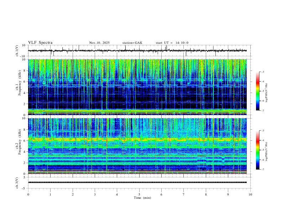Click the 'VLF Spectra' title text

point(40,43)
